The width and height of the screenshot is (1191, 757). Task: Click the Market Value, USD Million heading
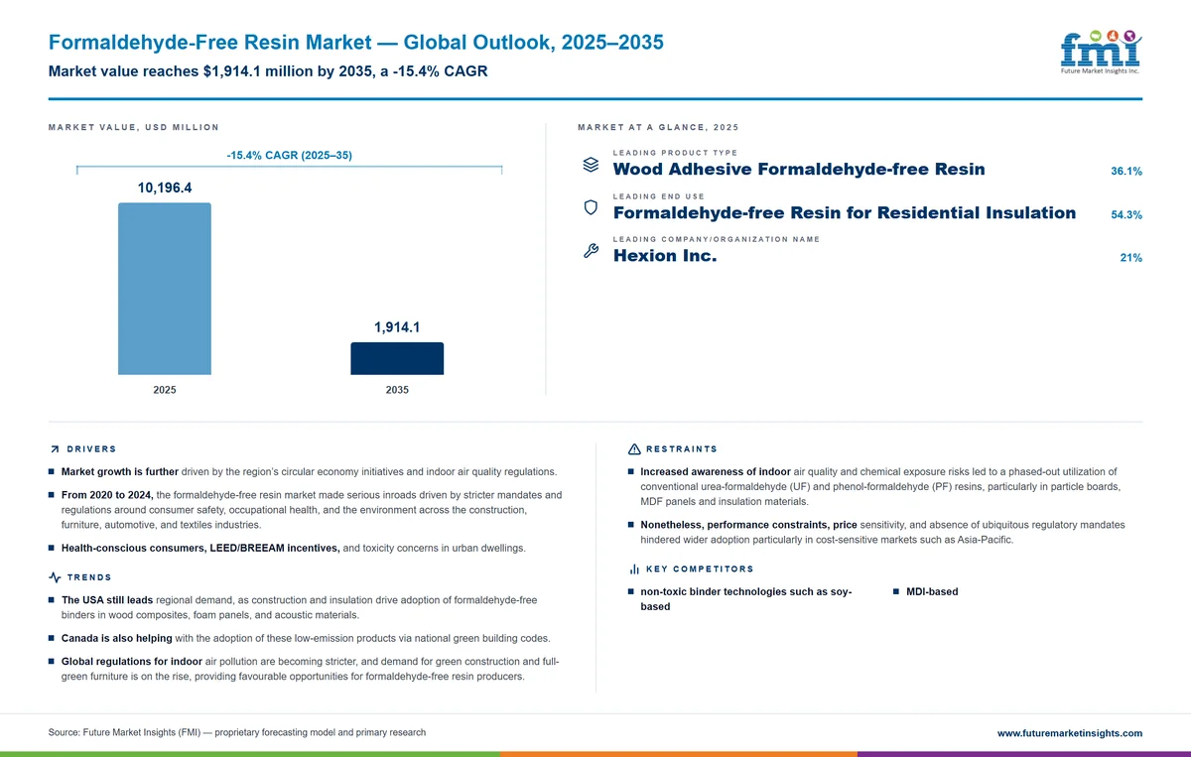[x=134, y=128]
